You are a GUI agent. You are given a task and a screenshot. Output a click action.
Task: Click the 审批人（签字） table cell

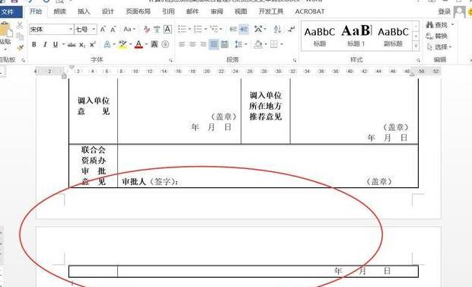(268, 166)
